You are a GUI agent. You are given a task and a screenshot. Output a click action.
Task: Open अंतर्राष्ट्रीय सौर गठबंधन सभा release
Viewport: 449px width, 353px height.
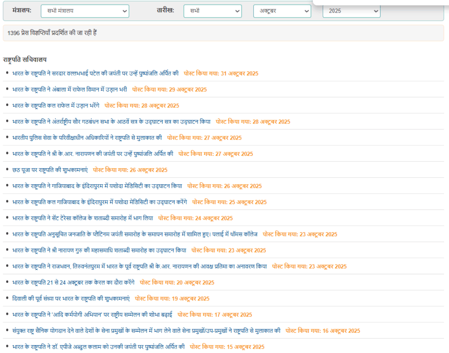click(x=111, y=122)
